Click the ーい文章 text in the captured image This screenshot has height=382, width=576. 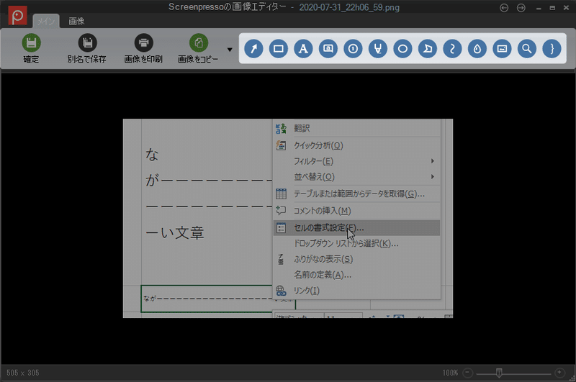click(175, 233)
